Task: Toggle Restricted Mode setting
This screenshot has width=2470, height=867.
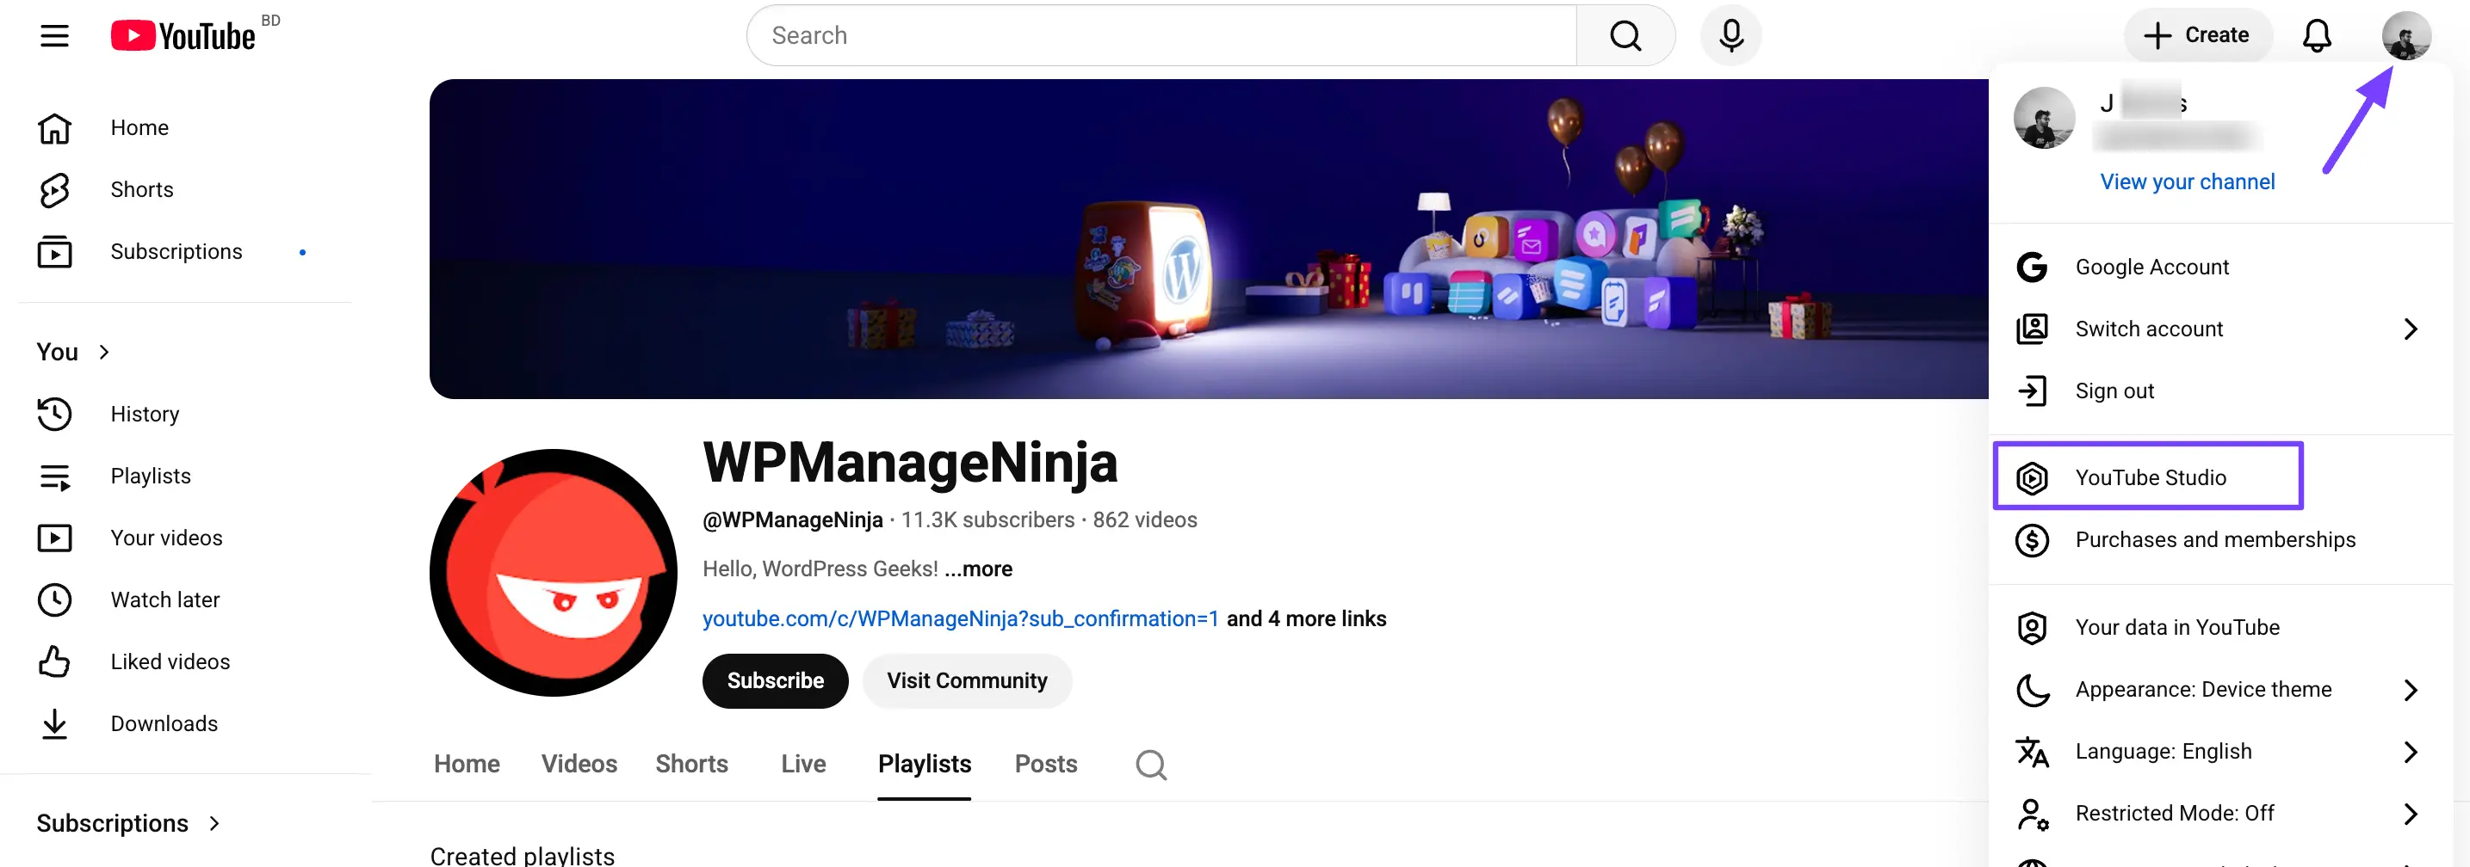Action: click(x=2175, y=813)
